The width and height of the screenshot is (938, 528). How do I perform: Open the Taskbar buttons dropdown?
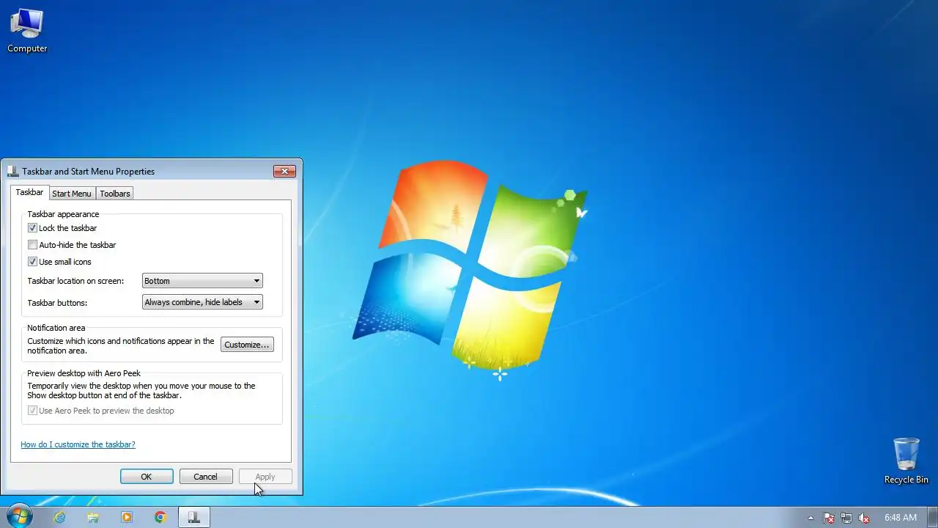202,302
